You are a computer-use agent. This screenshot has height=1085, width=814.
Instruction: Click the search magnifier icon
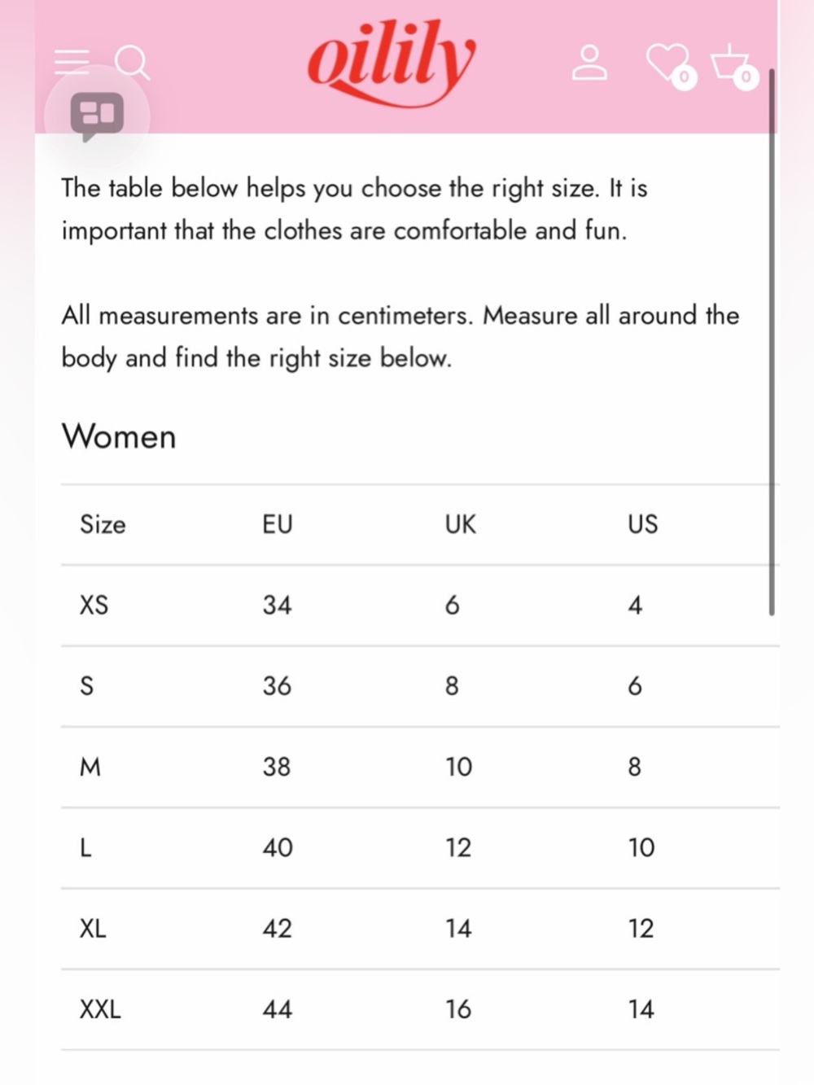tap(132, 63)
